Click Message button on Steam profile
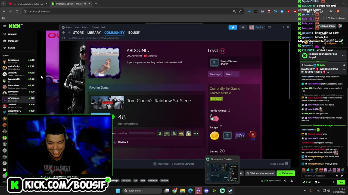 pyautogui.click(x=215, y=74)
